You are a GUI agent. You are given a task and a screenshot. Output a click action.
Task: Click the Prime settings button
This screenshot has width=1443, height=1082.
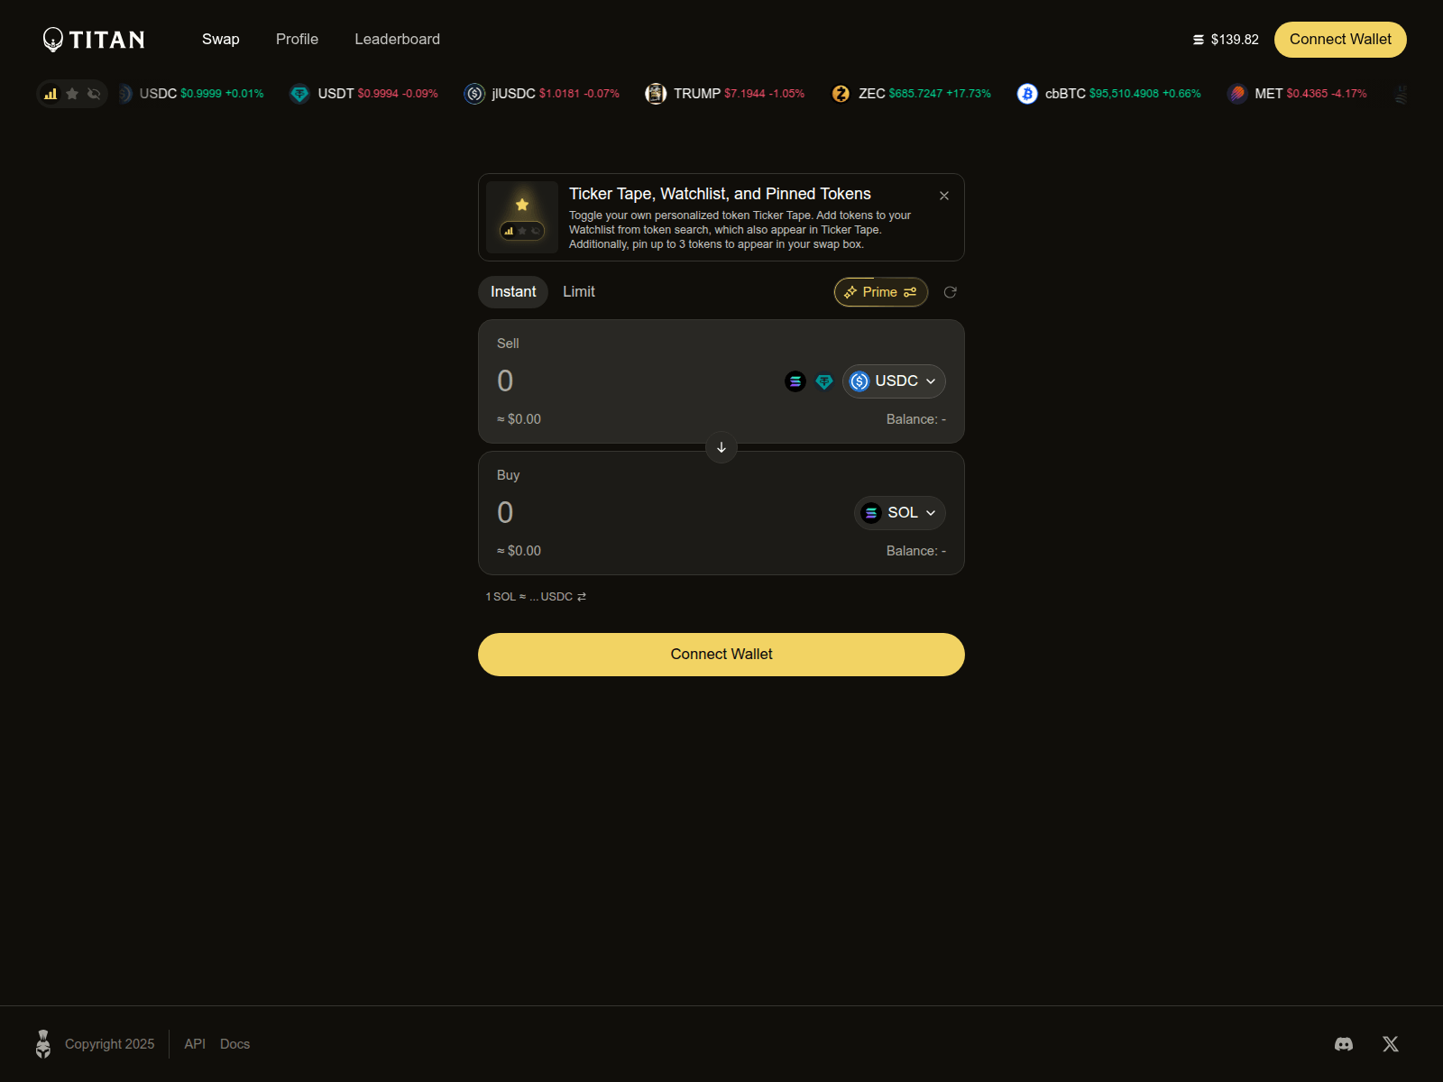(x=880, y=291)
